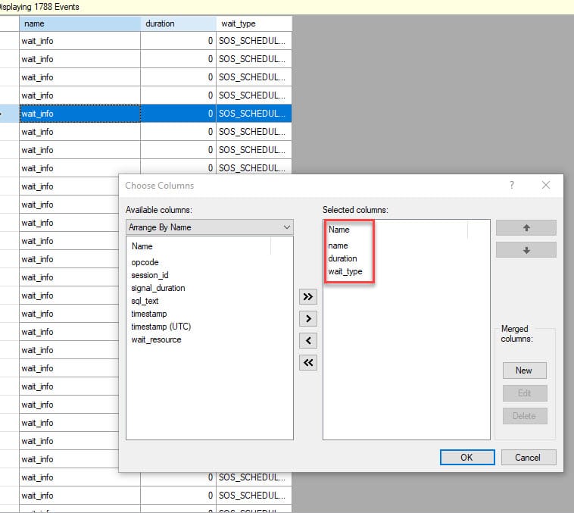The width and height of the screenshot is (574, 513).
Task: Click the Edit merged column button
Action: point(524,393)
